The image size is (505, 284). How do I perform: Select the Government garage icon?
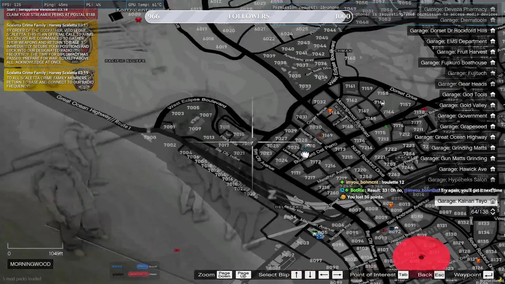click(x=493, y=116)
